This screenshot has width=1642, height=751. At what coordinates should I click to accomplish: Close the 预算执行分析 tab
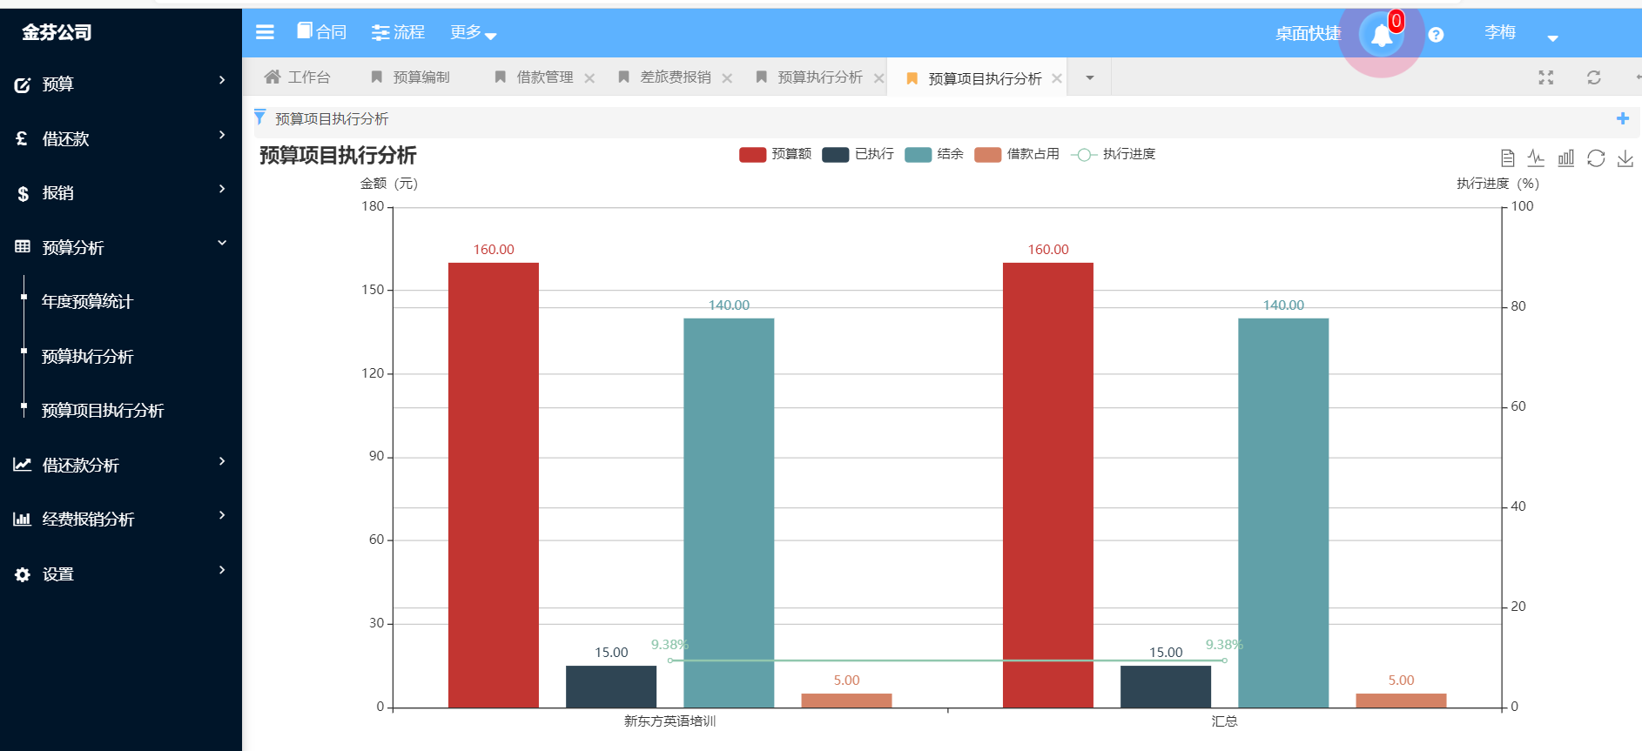[878, 77]
